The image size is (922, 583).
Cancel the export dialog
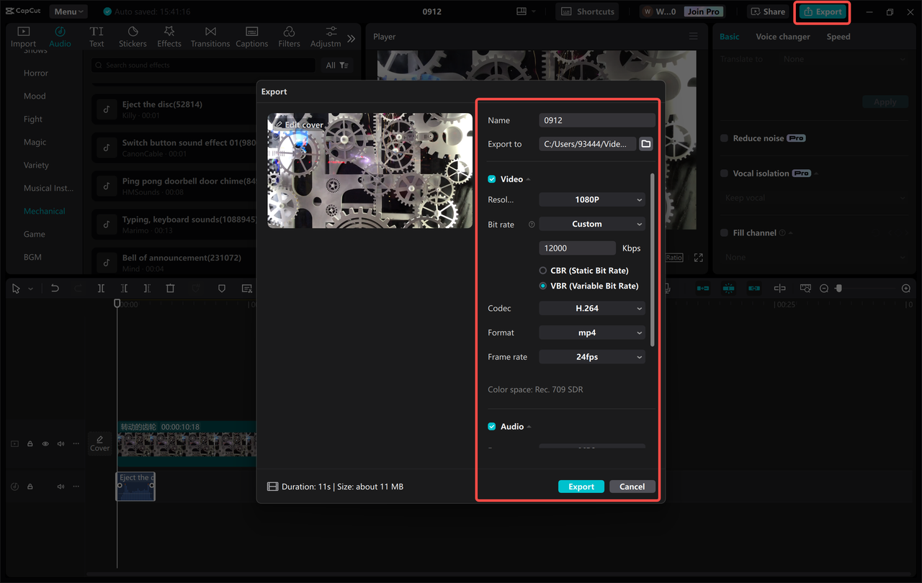pyautogui.click(x=632, y=486)
